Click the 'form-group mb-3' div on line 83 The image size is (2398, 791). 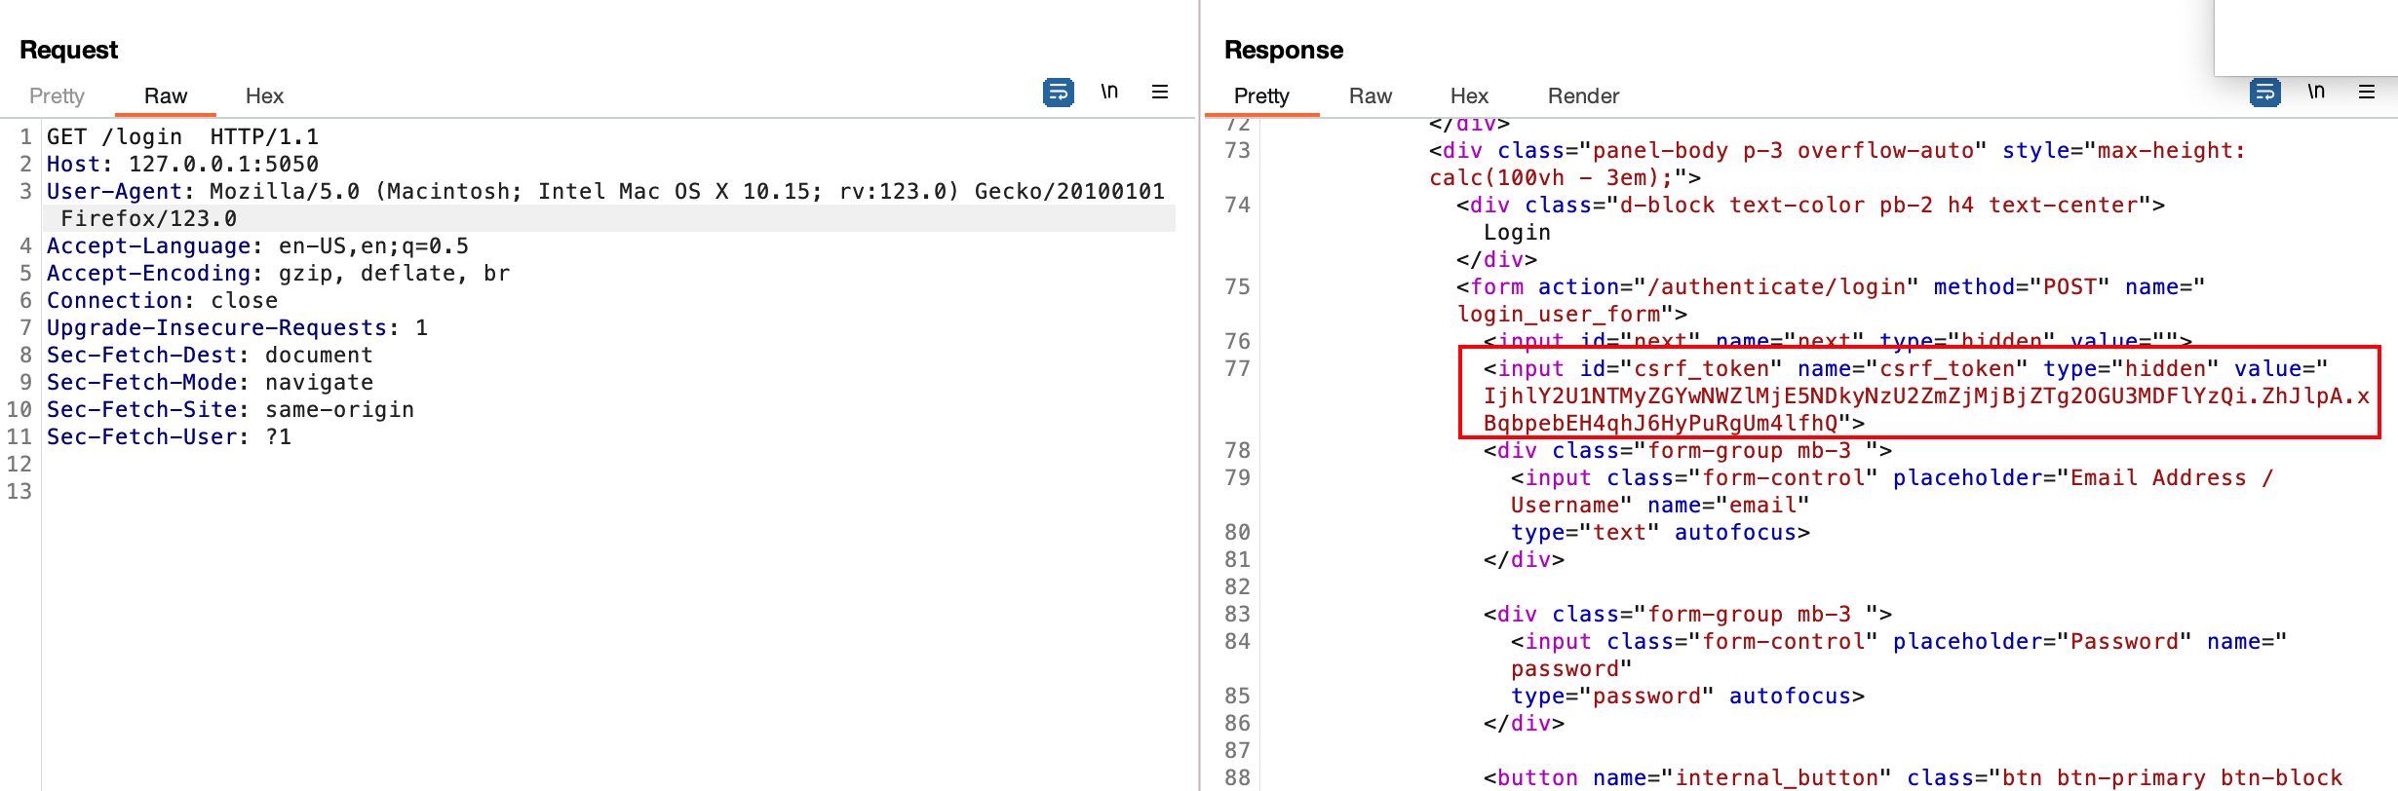click(1687, 615)
